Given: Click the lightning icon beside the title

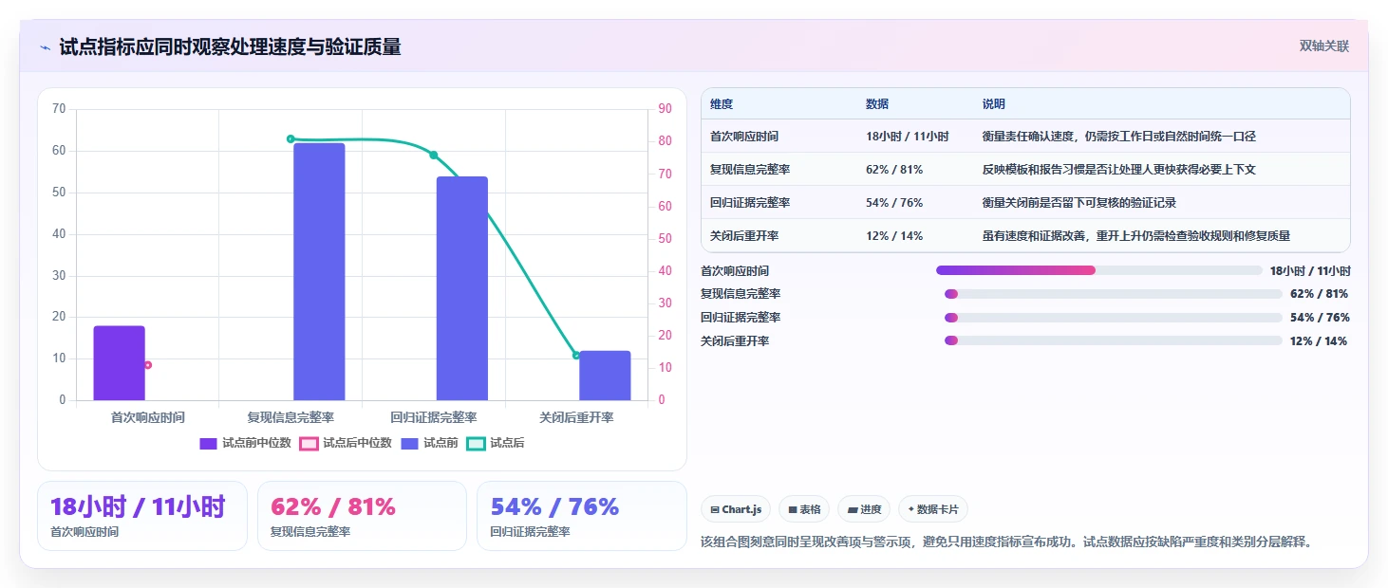Looking at the screenshot, I should click(46, 47).
